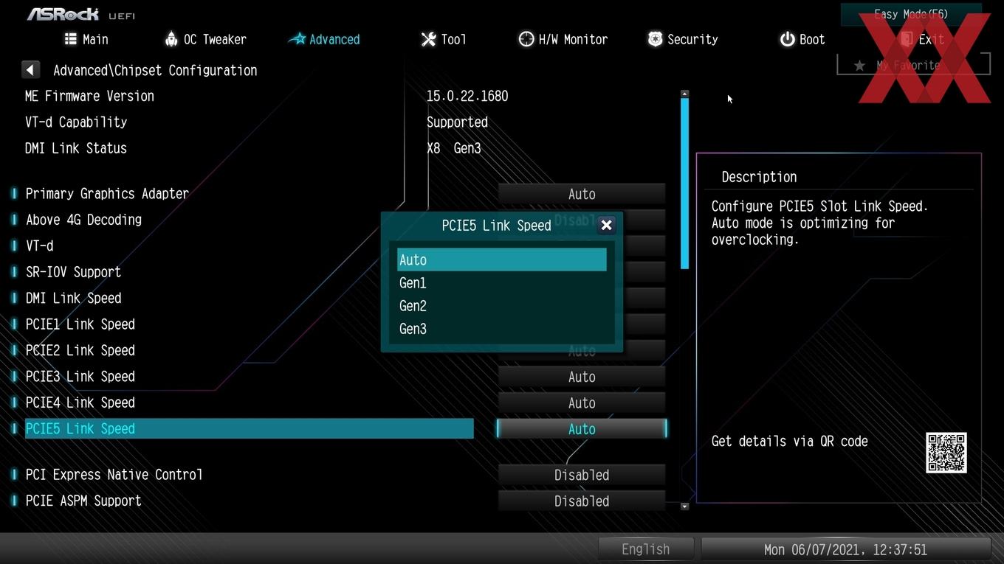Click the date and time display
1004x564 pixels.
tap(845, 549)
